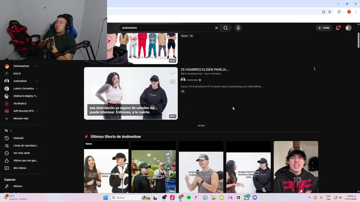Play the 50:01 video thumbnail
This screenshot has width=360, height=202.
(131, 93)
